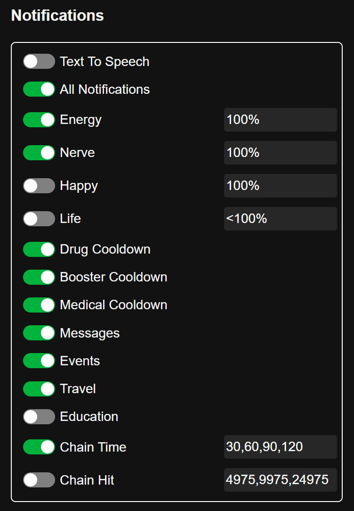The height and width of the screenshot is (511, 354).
Task: Disable the All Notifications toggle
Action: click(x=39, y=89)
